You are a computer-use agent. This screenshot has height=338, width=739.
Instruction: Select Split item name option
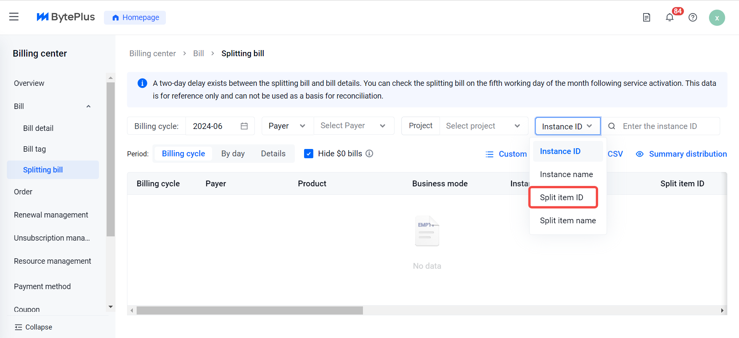(x=568, y=221)
